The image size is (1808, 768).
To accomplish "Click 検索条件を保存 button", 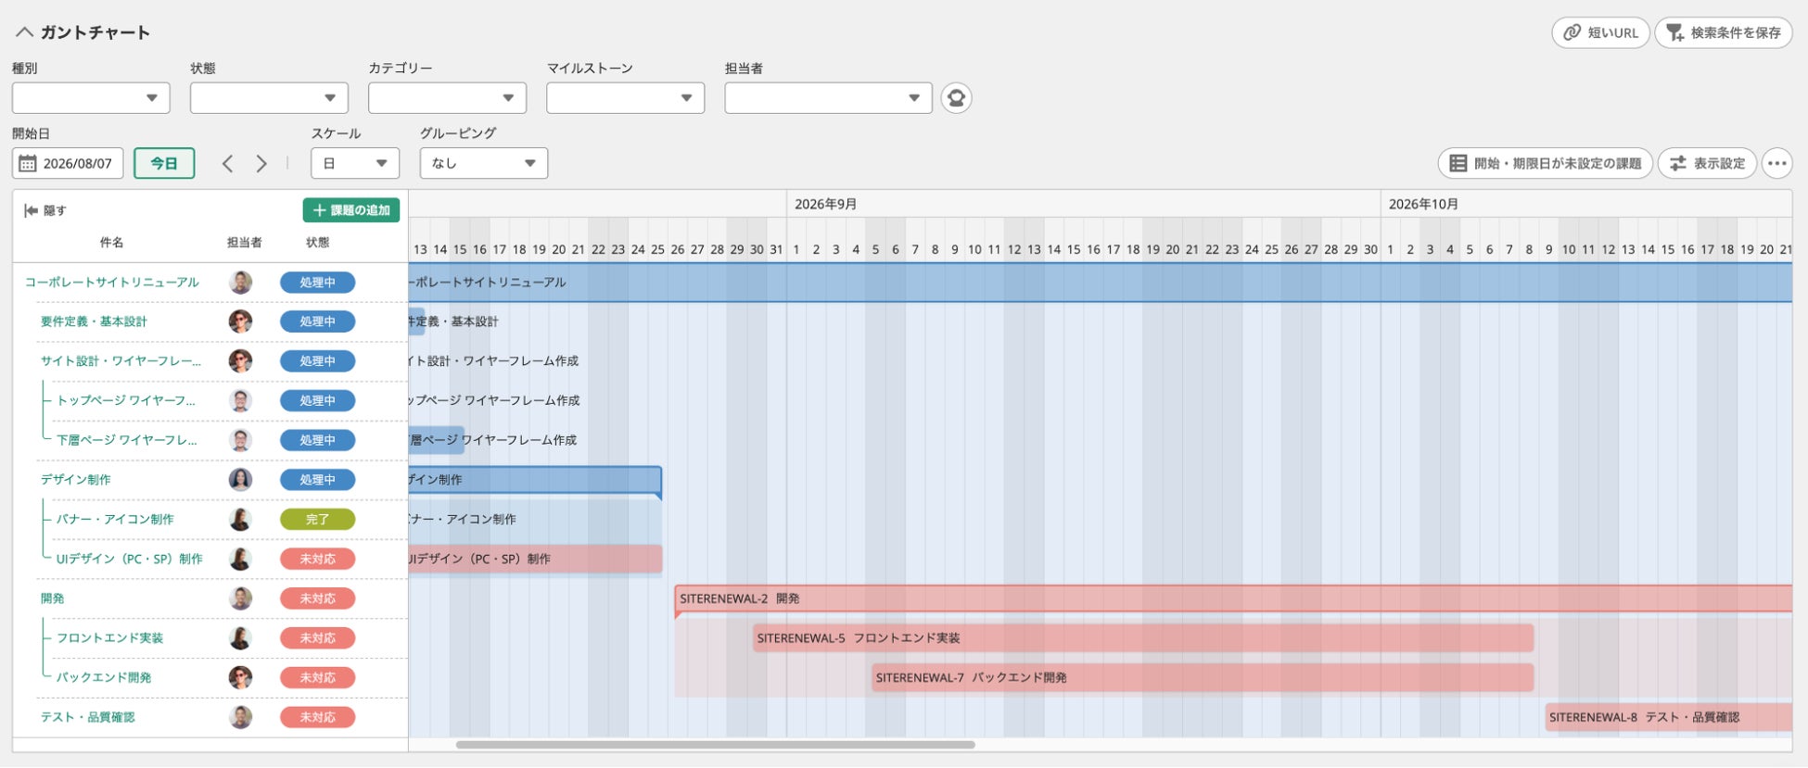I will [1724, 32].
